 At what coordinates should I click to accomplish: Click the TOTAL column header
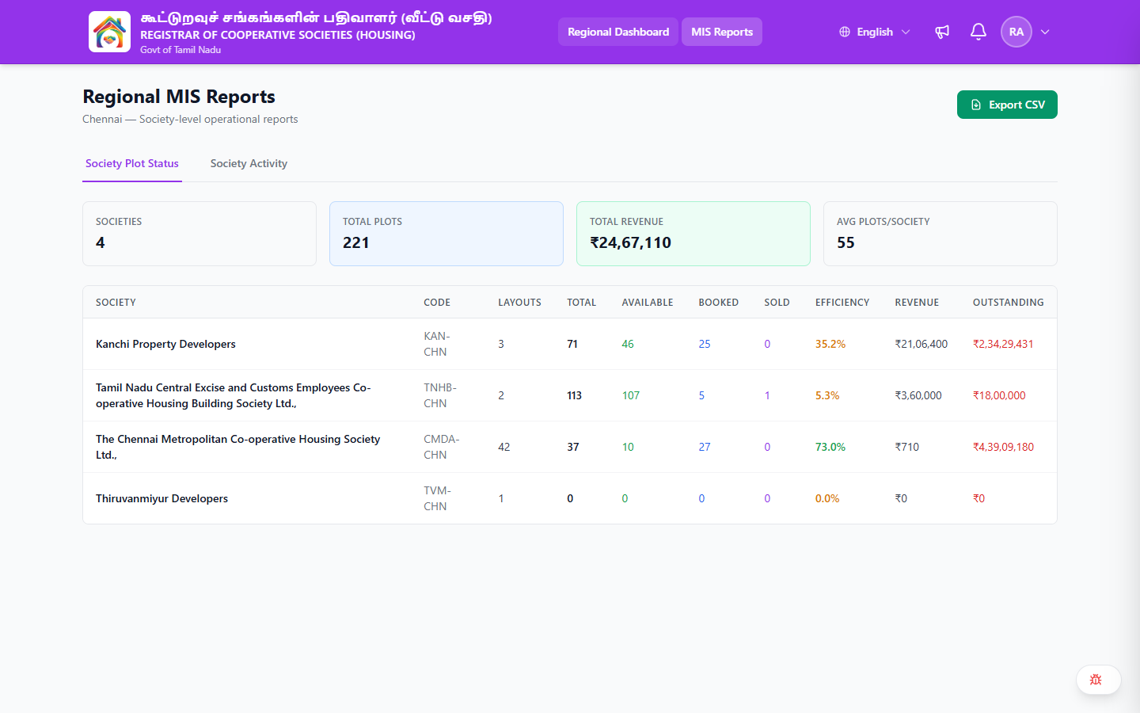[582, 303]
